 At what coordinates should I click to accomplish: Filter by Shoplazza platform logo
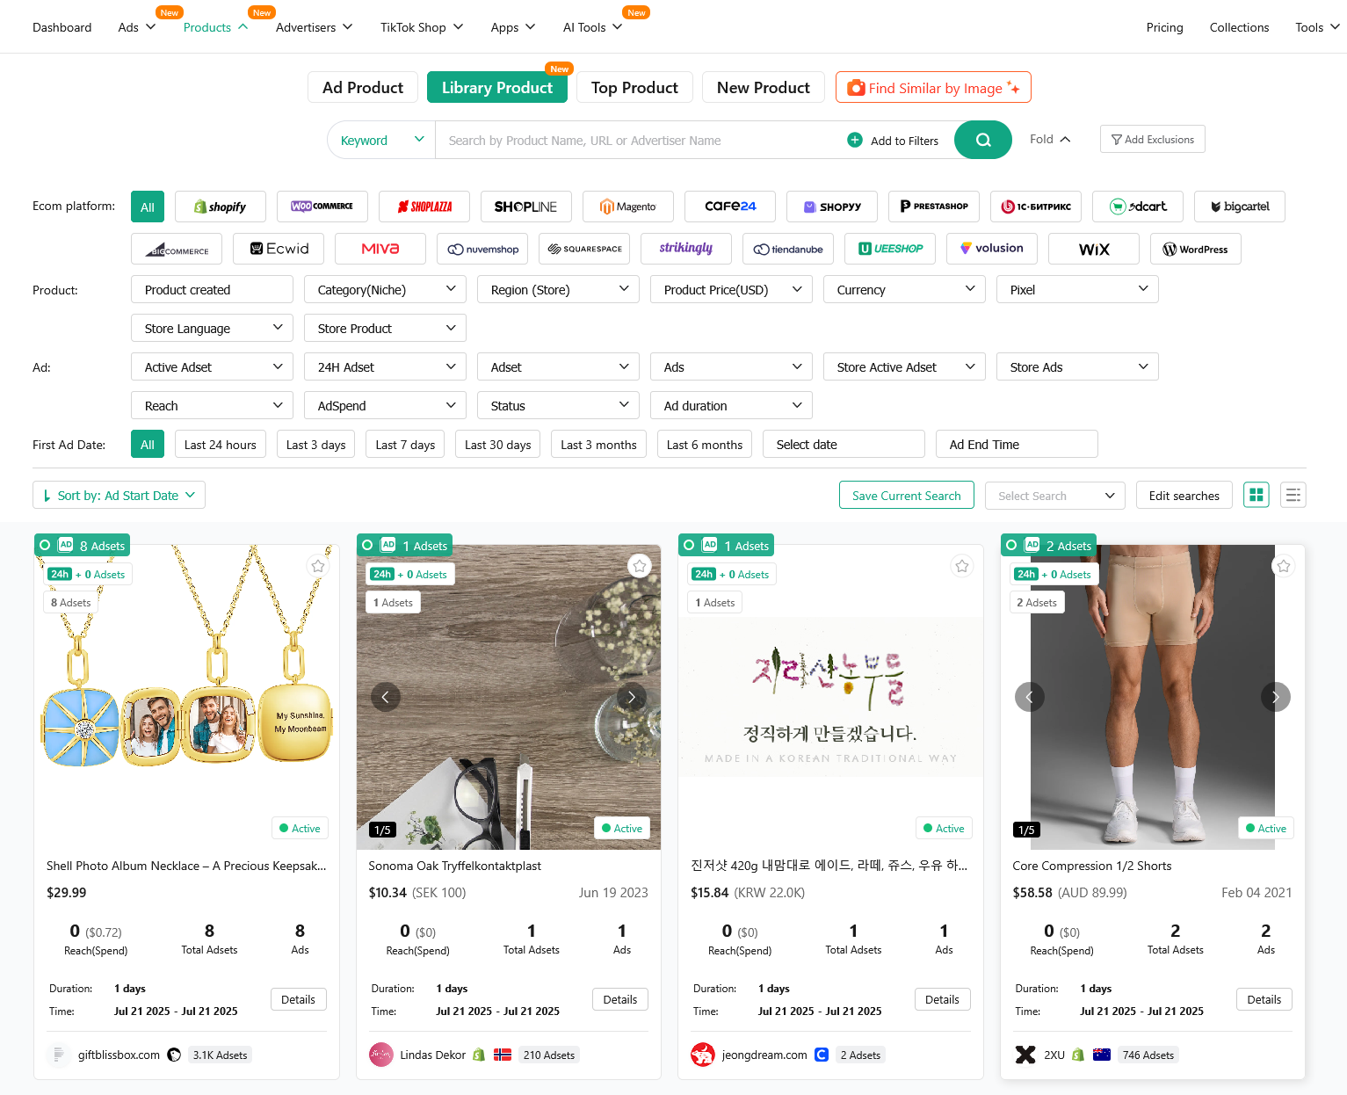424,207
